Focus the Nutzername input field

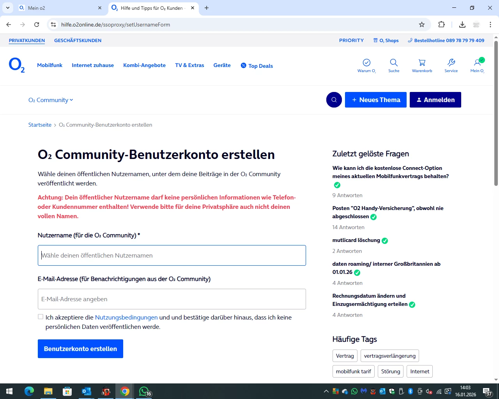coord(172,256)
